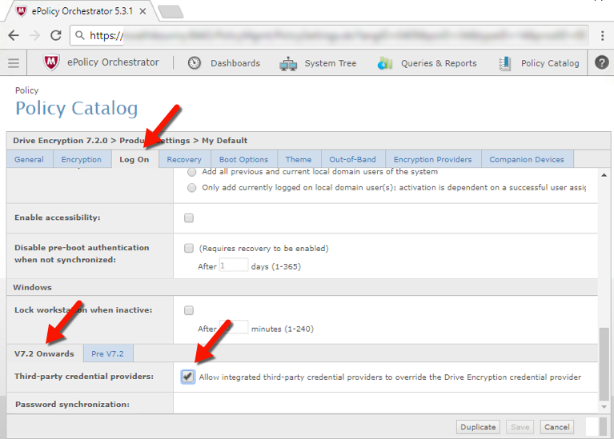This screenshot has height=439, width=614.
Task: Select add all previous and current users radio
Action: point(191,172)
